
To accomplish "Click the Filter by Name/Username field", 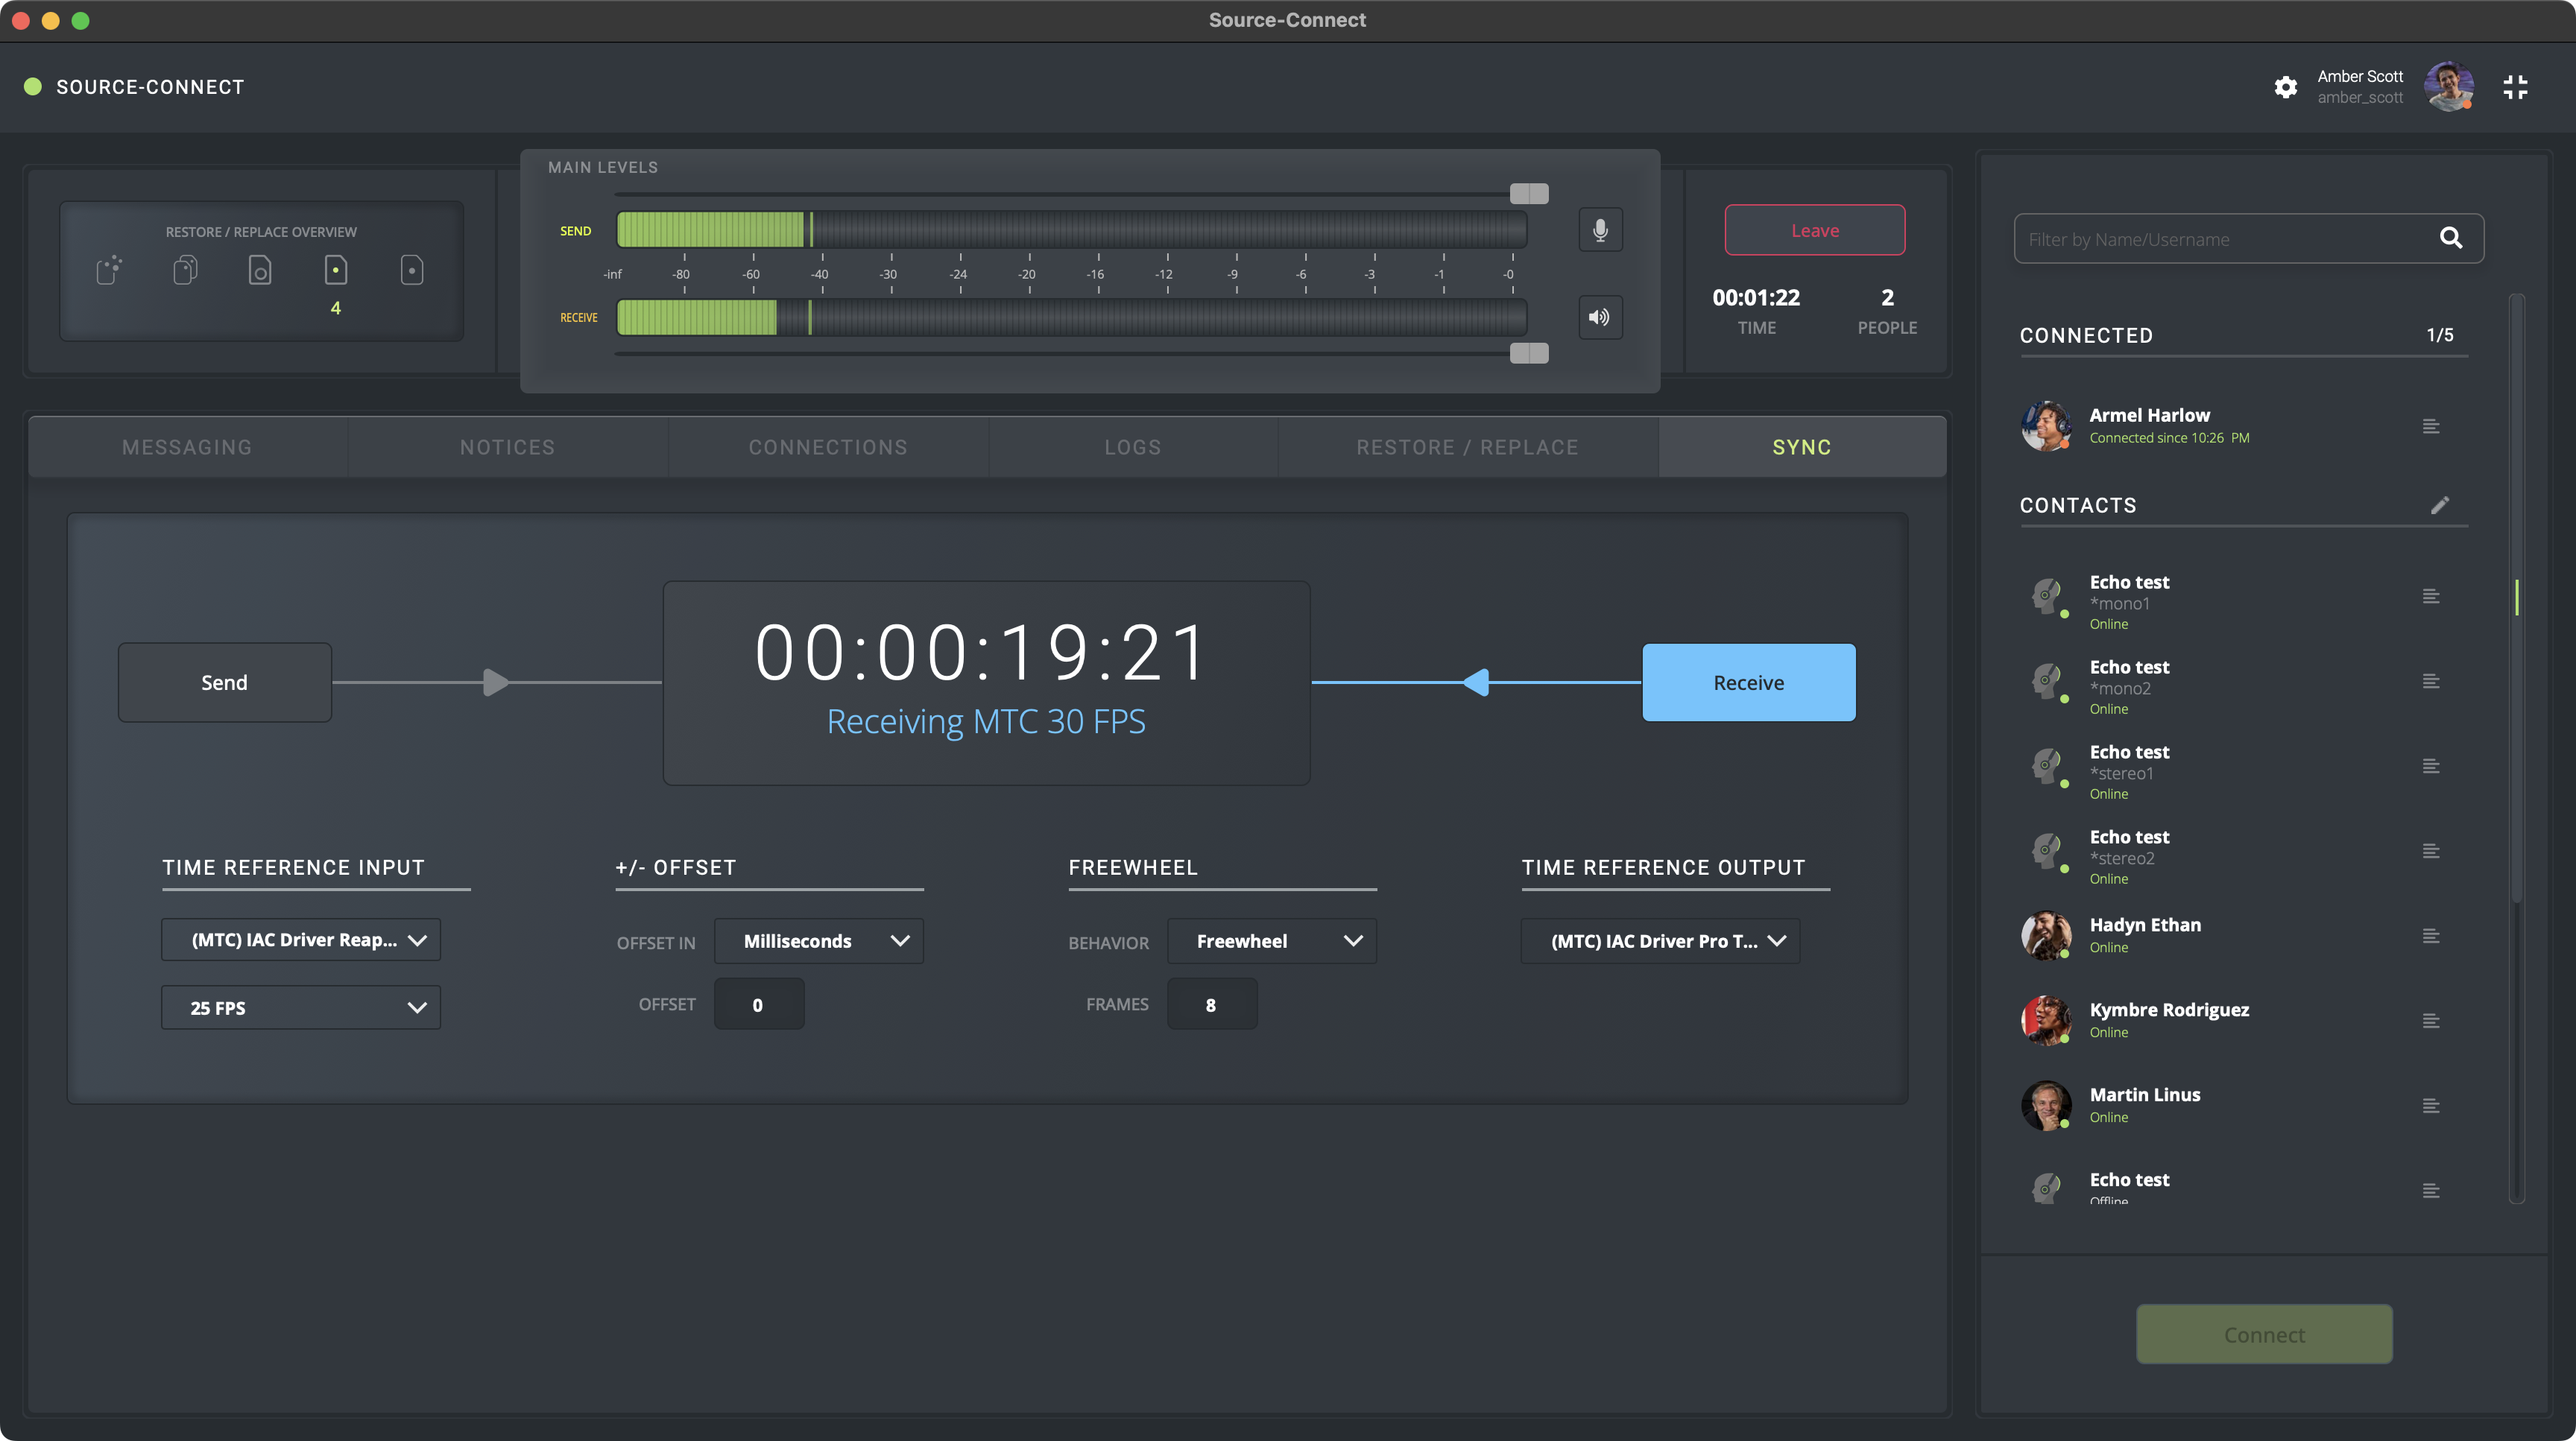I will click(x=2220, y=239).
